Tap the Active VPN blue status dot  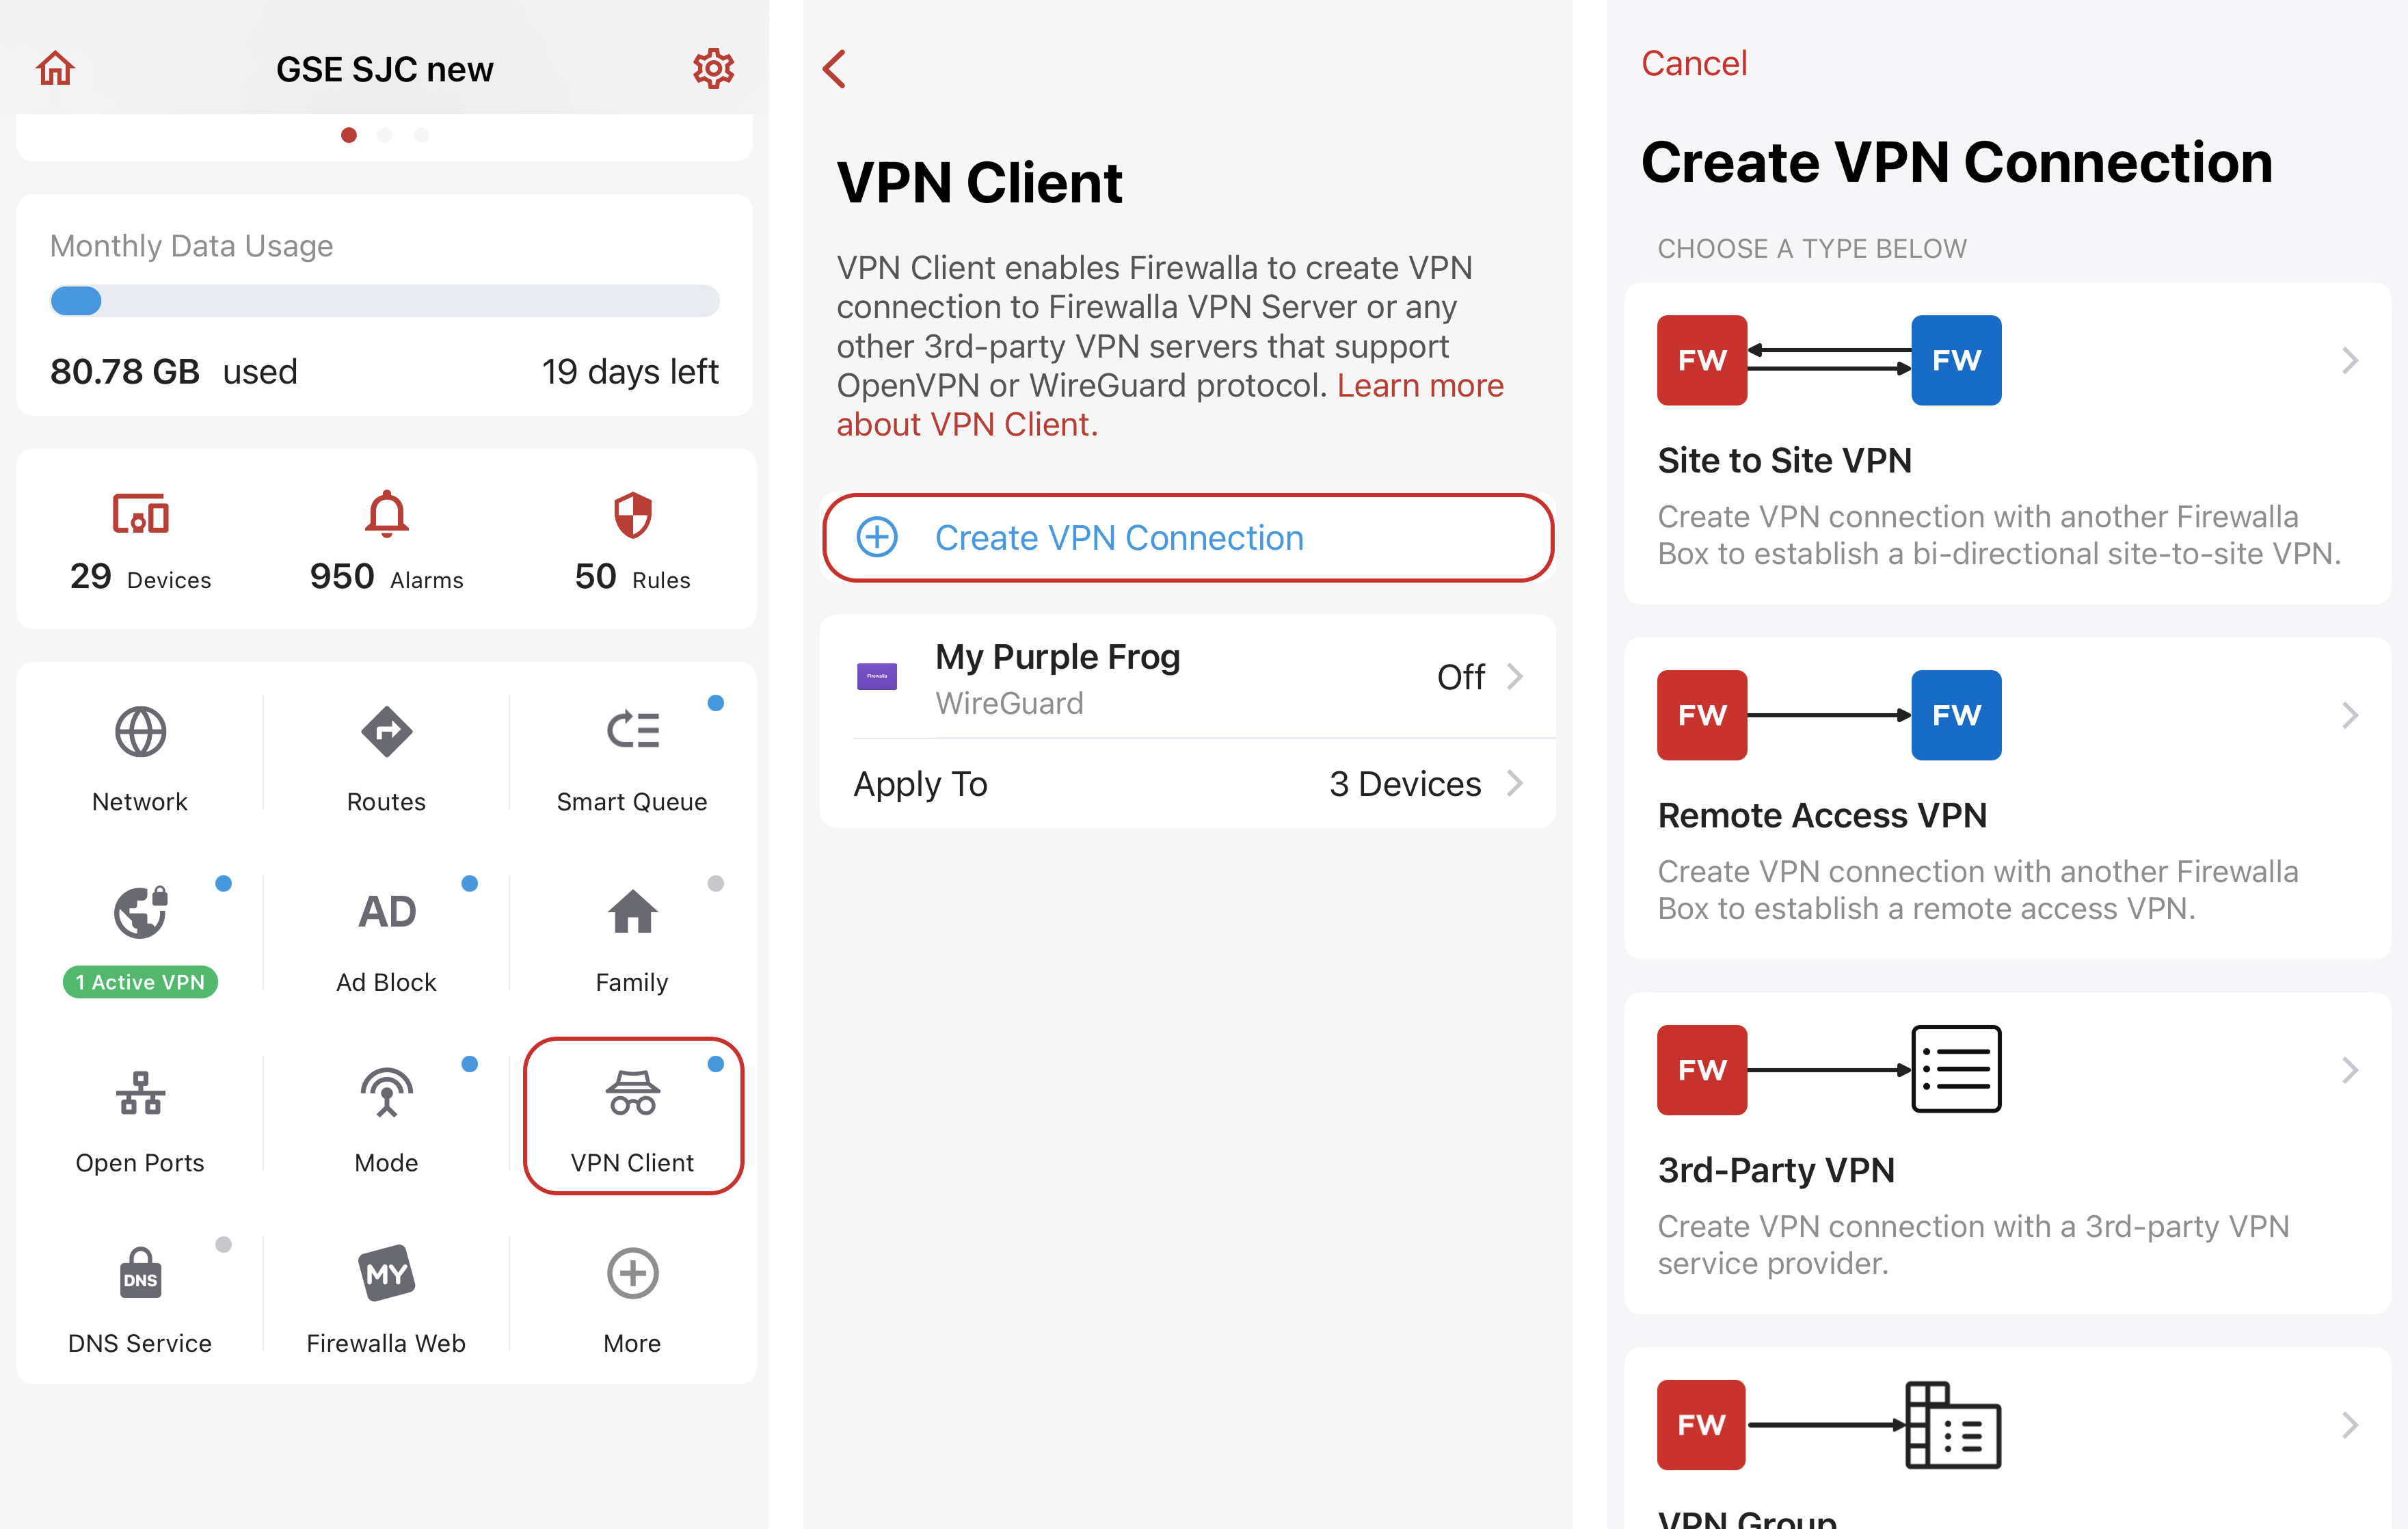[x=224, y=883]
